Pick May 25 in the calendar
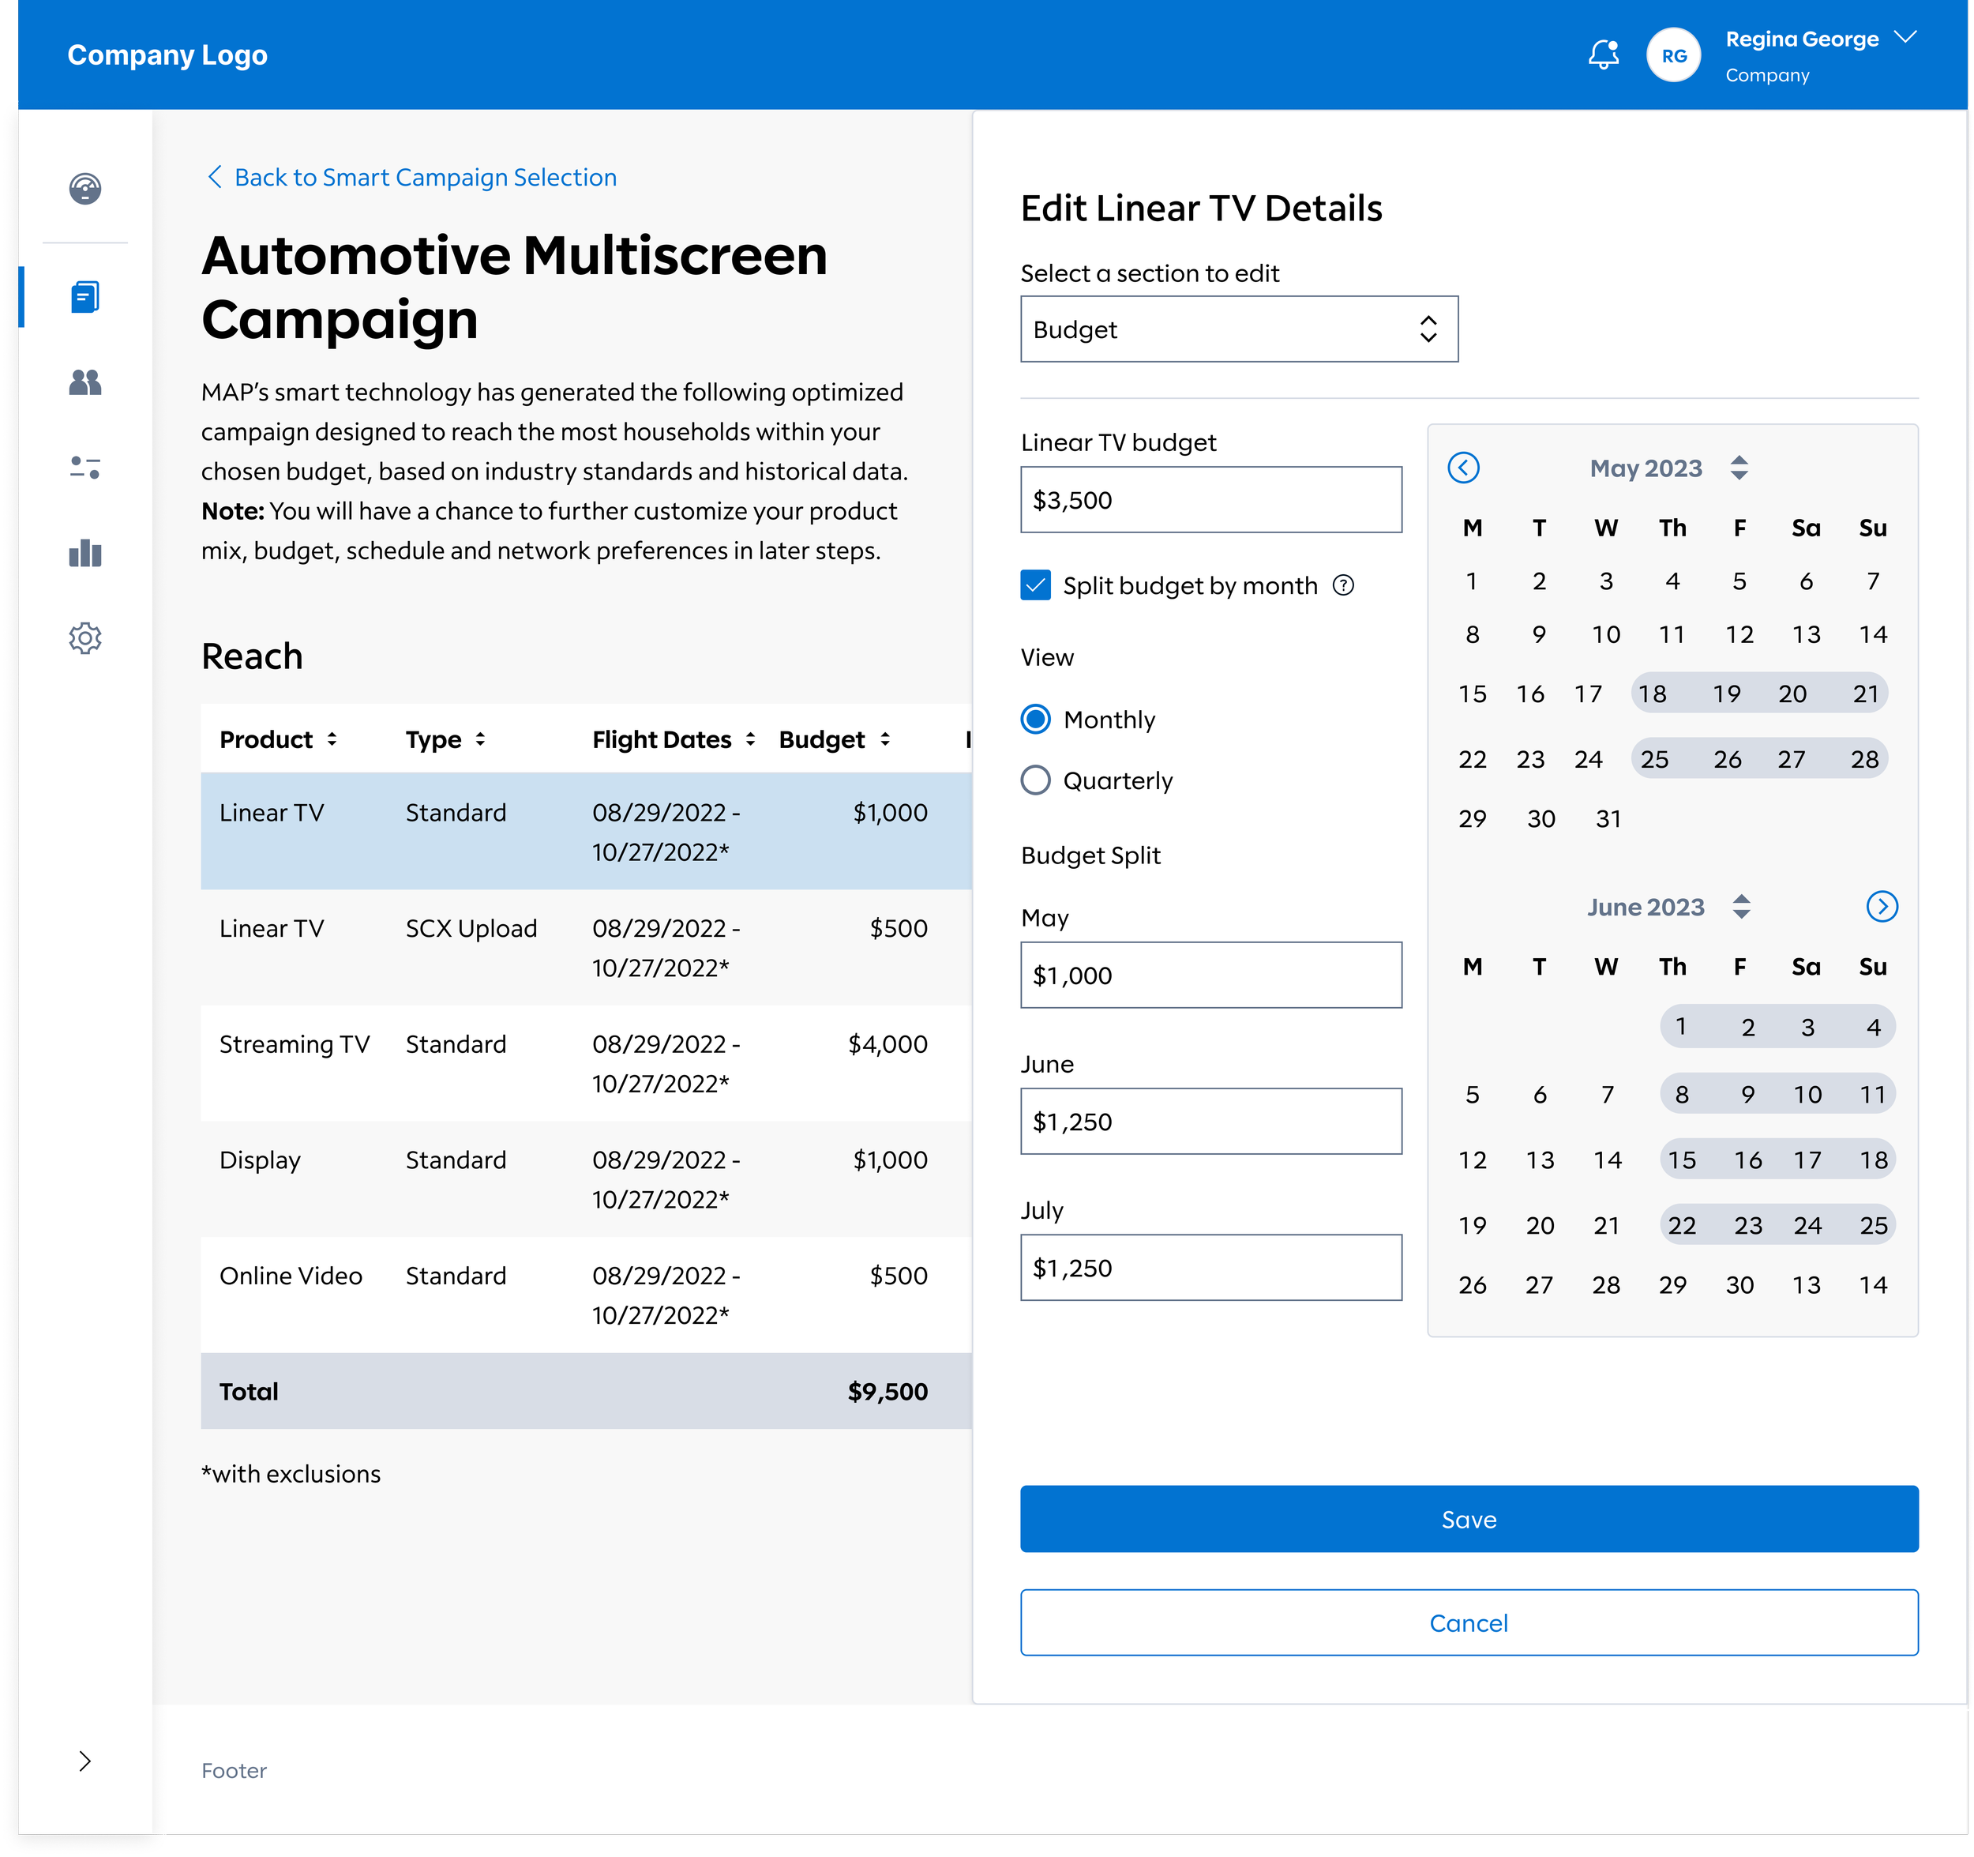Viewport: 1974px width, 1857px height. 1653,760
